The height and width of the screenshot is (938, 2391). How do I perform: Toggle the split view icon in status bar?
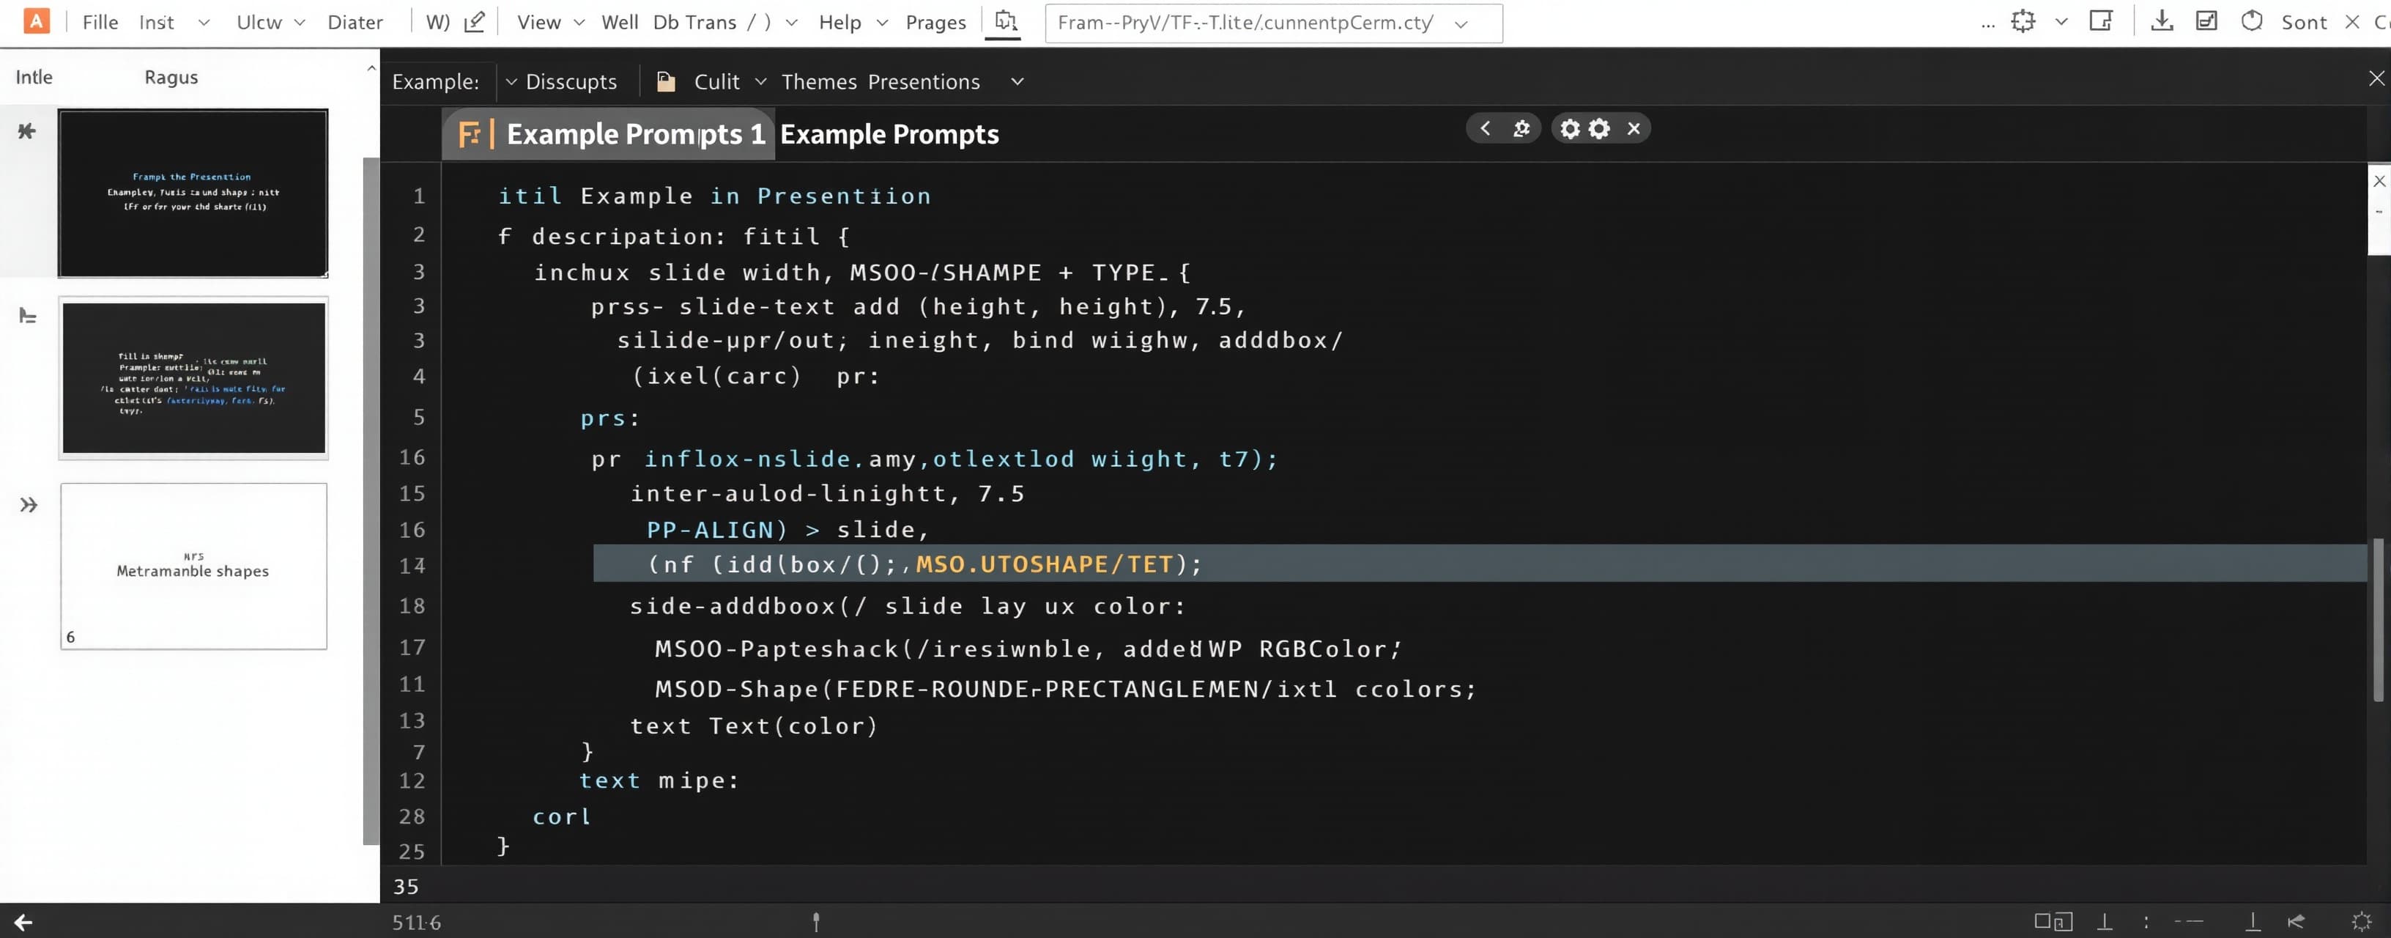(x=2053, y=921)
